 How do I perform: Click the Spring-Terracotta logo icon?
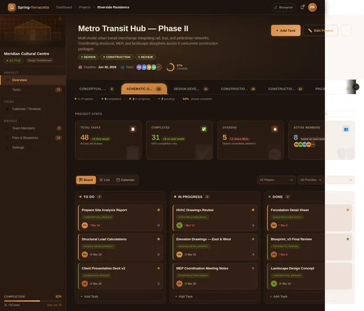coord(11,7)
